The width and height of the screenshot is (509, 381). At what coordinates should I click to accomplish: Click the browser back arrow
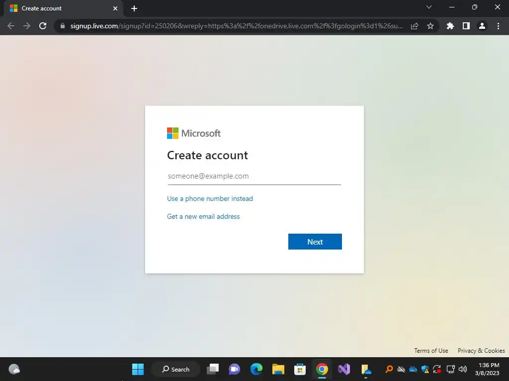[11, 26]
